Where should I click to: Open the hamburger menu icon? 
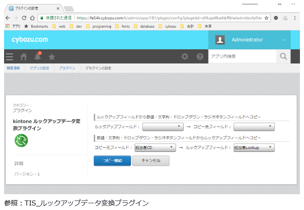coord(9,56)
